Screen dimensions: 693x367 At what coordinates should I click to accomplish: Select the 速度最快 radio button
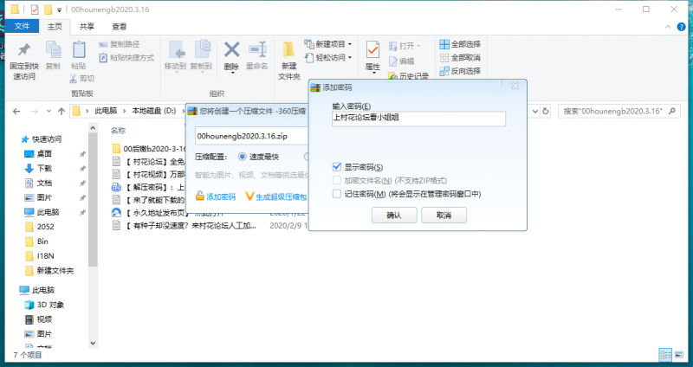[243, 157]
